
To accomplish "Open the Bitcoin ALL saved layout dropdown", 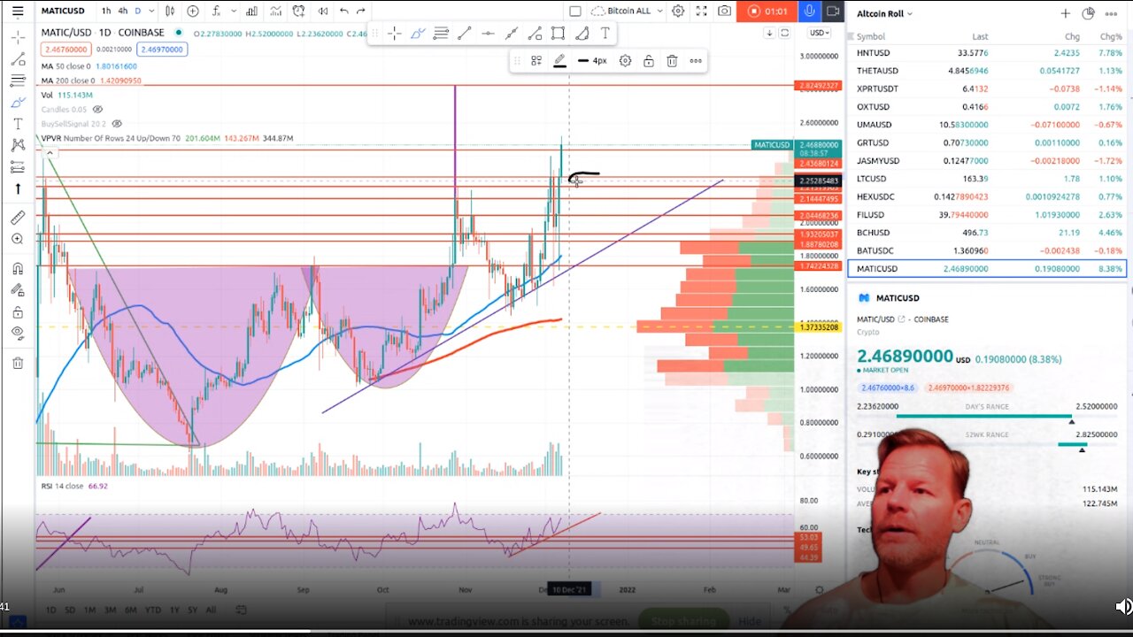I will coord(628,11).
